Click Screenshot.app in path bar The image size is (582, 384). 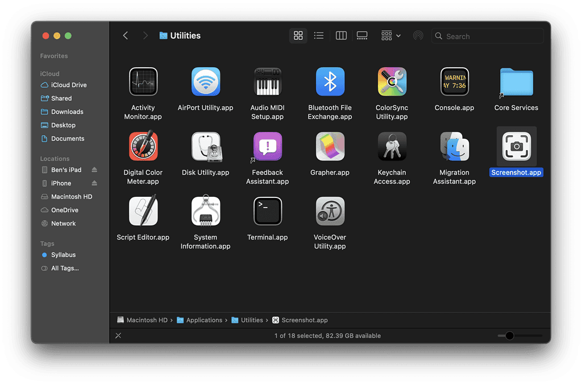[x=300, y=320]
